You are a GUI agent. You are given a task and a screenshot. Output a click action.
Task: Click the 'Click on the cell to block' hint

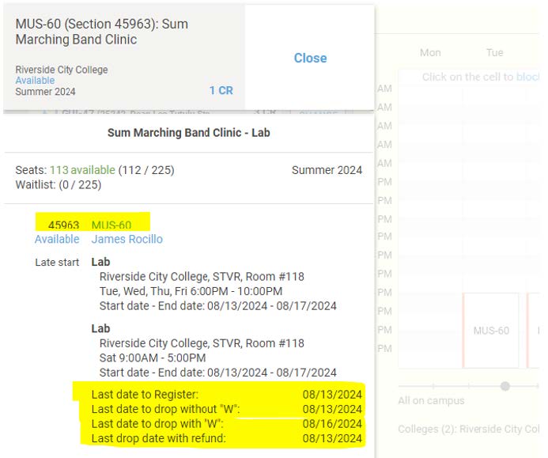pyautogui.click(x=480, y=77)
